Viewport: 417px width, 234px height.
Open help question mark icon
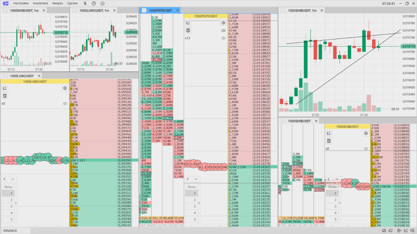[x=94, y=3]
